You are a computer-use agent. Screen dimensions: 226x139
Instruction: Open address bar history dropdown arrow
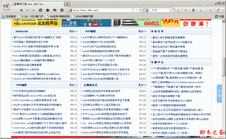[137, 10]
